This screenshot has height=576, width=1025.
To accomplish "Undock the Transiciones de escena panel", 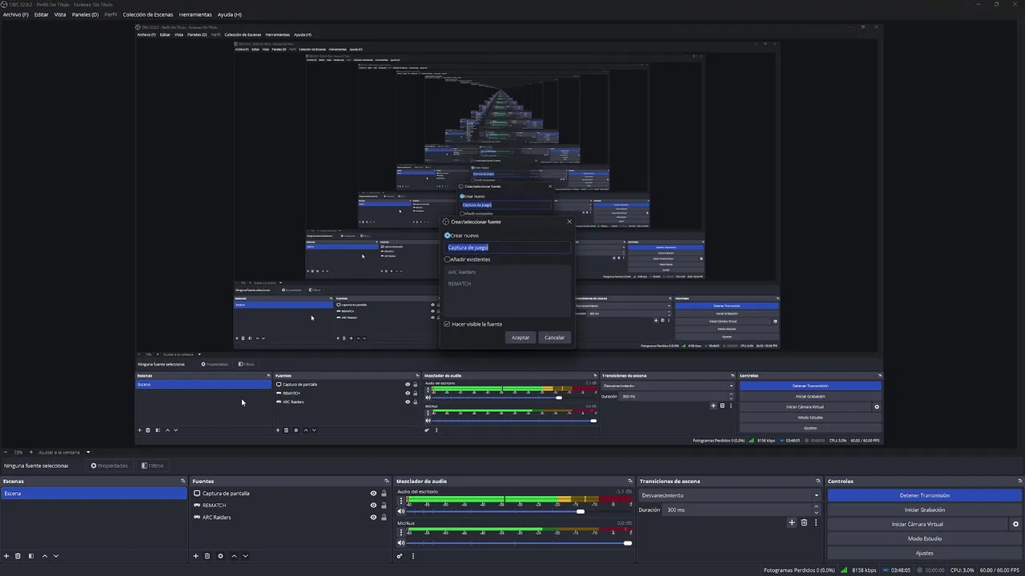I will point(818,482).
